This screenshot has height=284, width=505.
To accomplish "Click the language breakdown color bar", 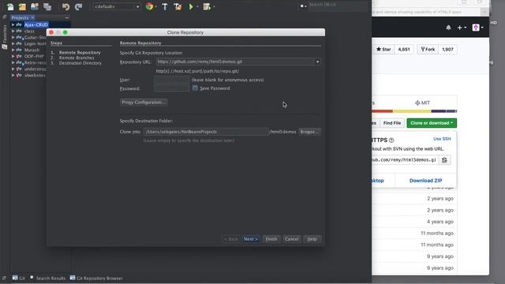I will coord(414,111).
